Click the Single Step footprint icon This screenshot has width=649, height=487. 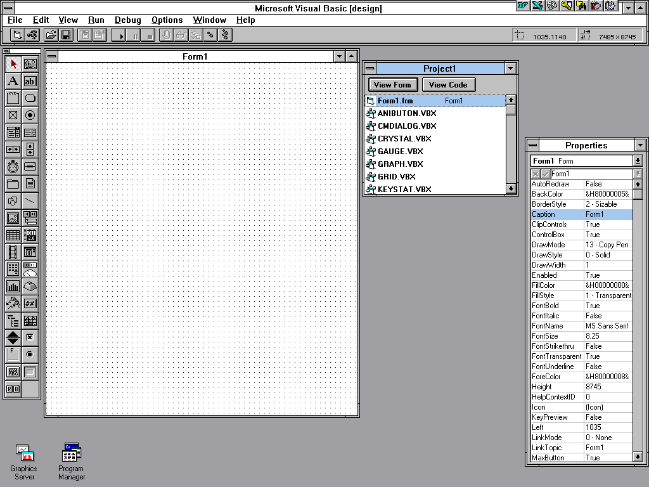pos(210,36)
